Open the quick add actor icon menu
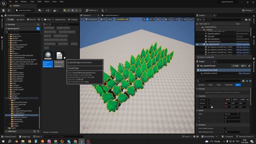Image resolution: width=256 pixels, height=144 pixels. pos(40,10)
